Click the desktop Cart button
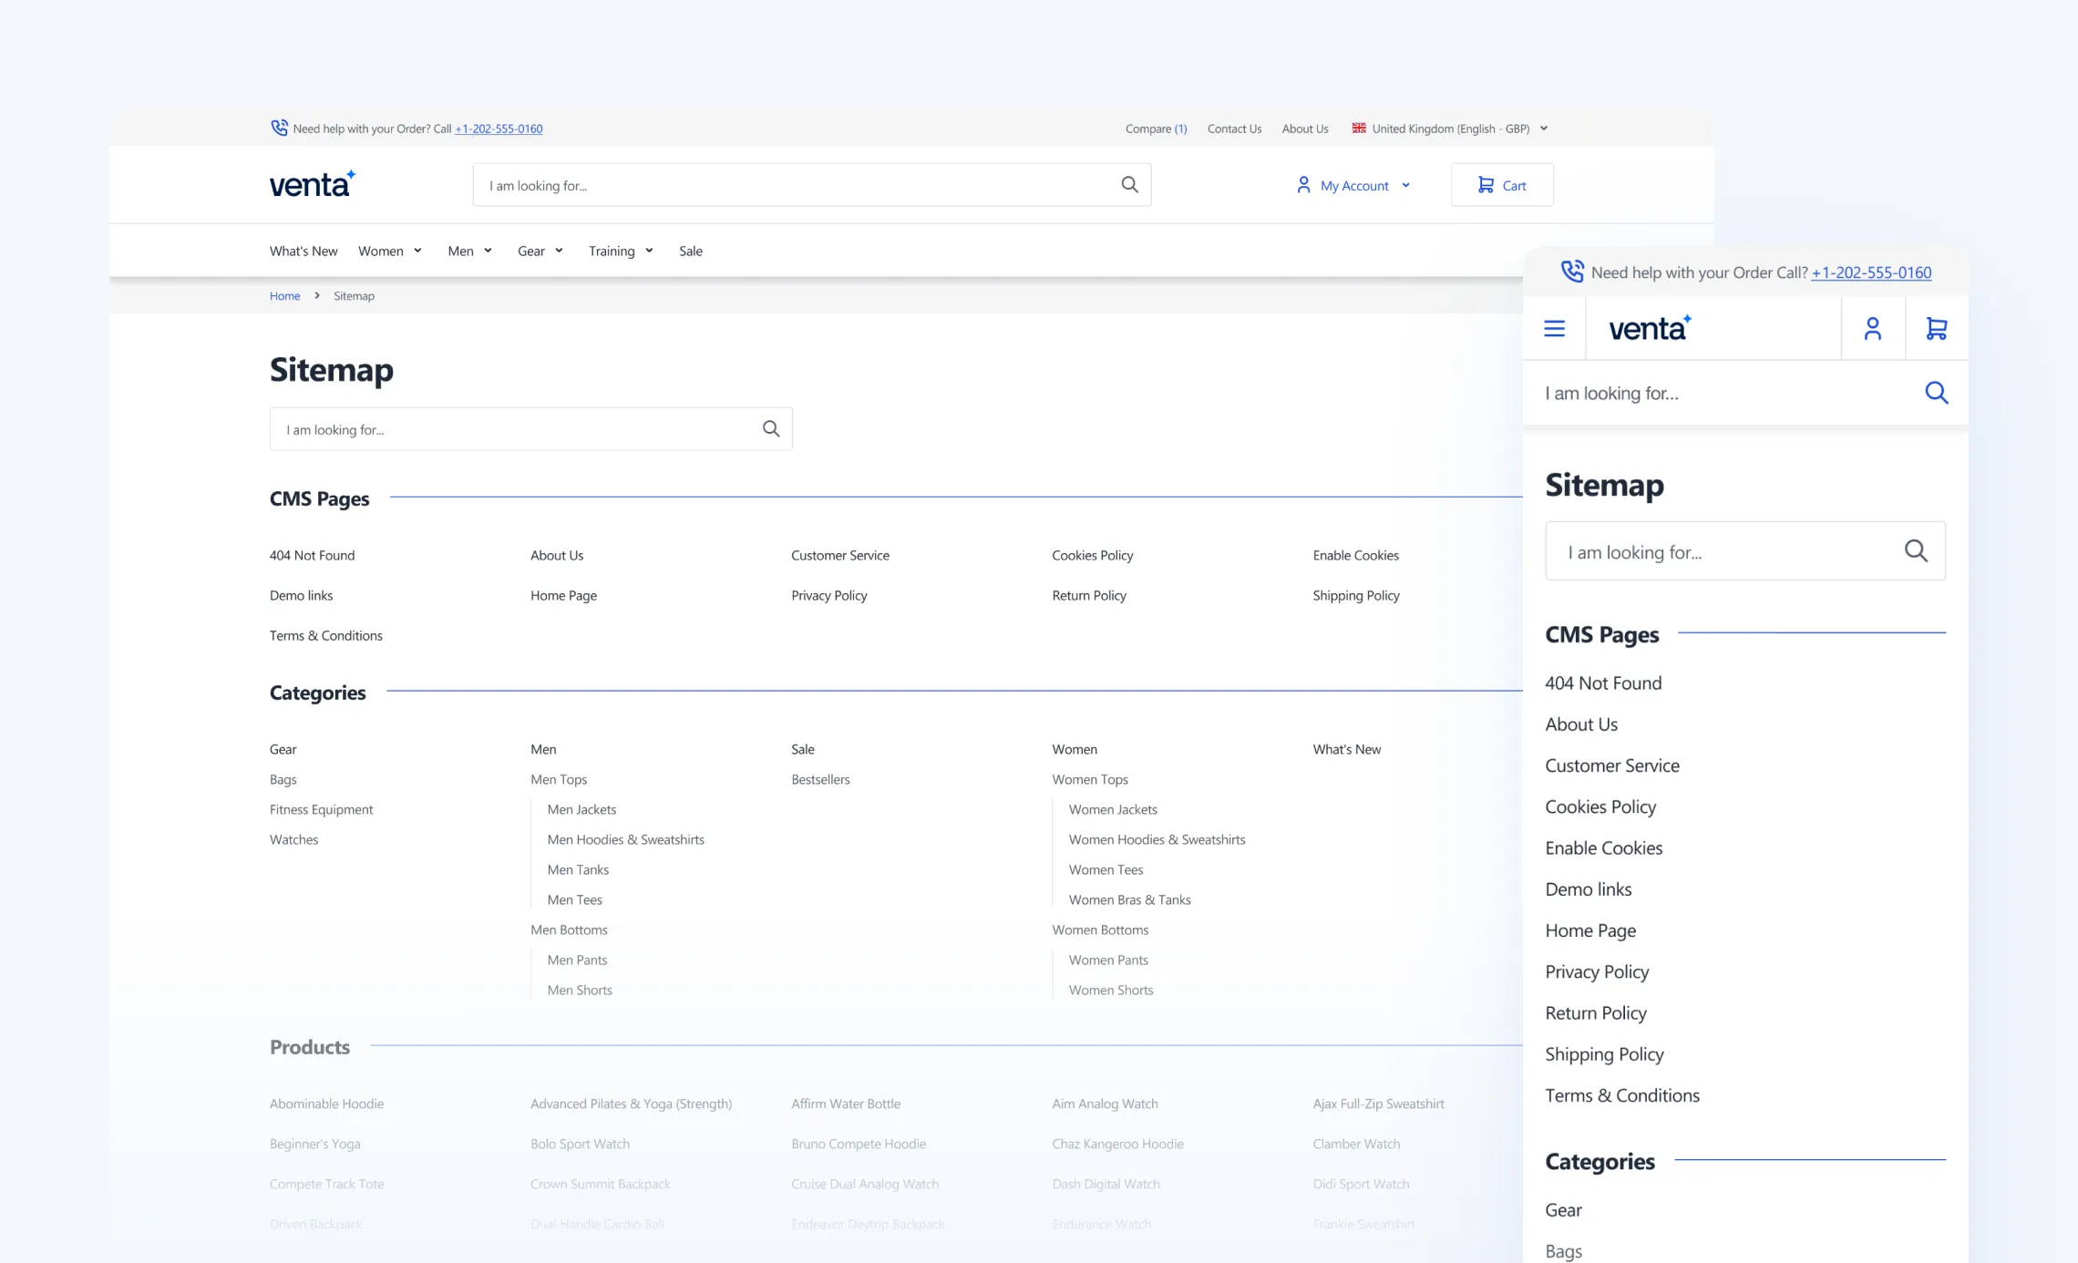Screen dimensions: 2078x1263 point(1501,186)
